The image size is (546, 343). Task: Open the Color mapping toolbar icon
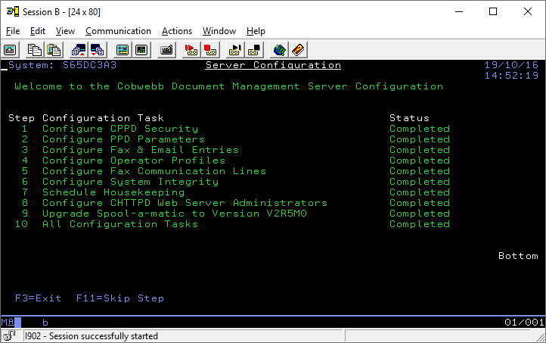coord(141,50)
